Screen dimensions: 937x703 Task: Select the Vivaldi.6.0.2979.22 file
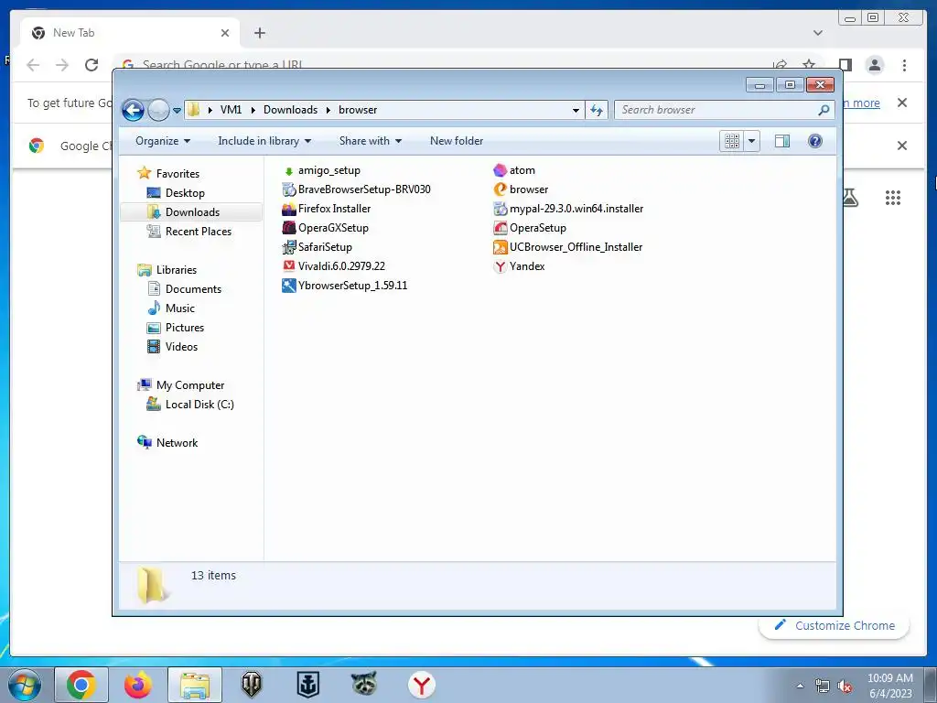[x=333, y=266]
